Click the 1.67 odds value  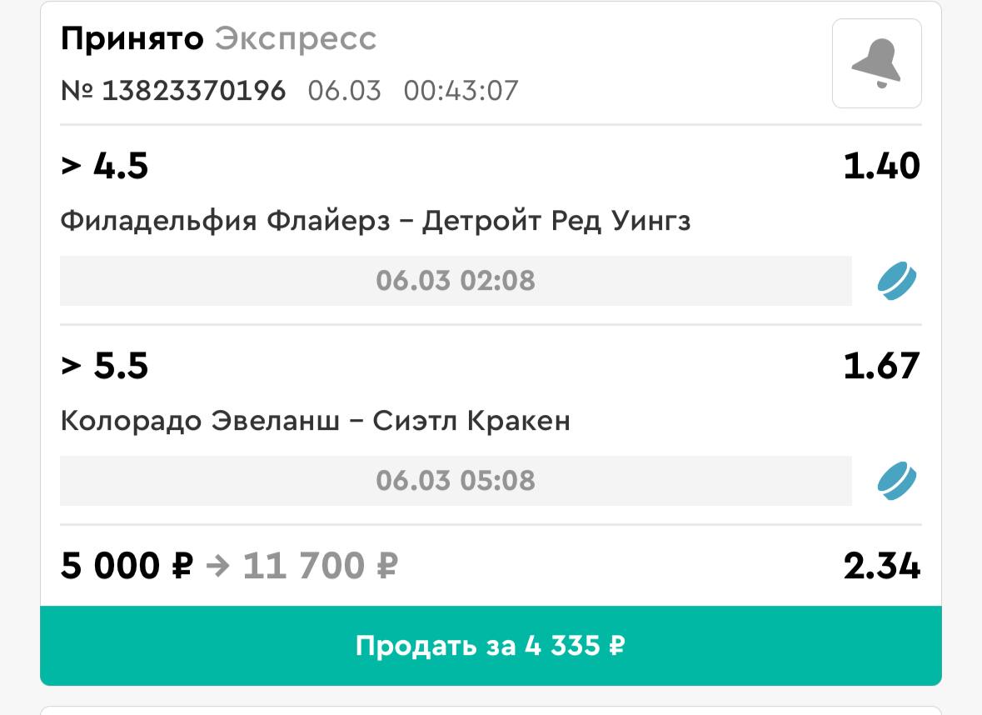881,366
